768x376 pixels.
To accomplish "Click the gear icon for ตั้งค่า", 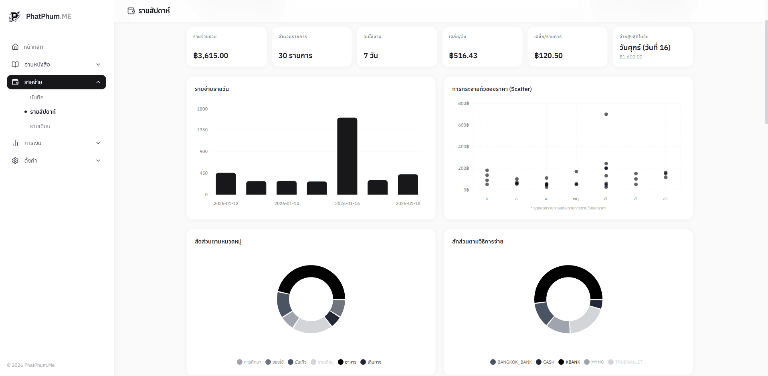I will coord(15,161).
